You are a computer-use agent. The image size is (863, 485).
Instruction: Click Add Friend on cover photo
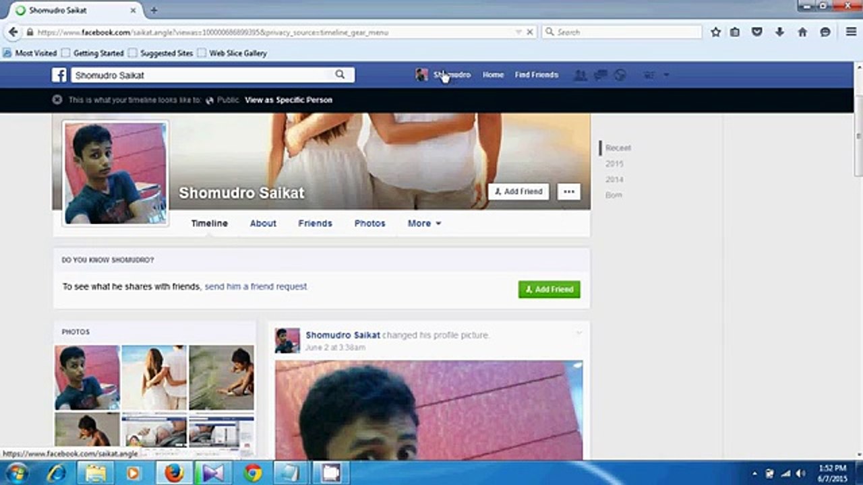pyautogui.click(x=518, y=192)
